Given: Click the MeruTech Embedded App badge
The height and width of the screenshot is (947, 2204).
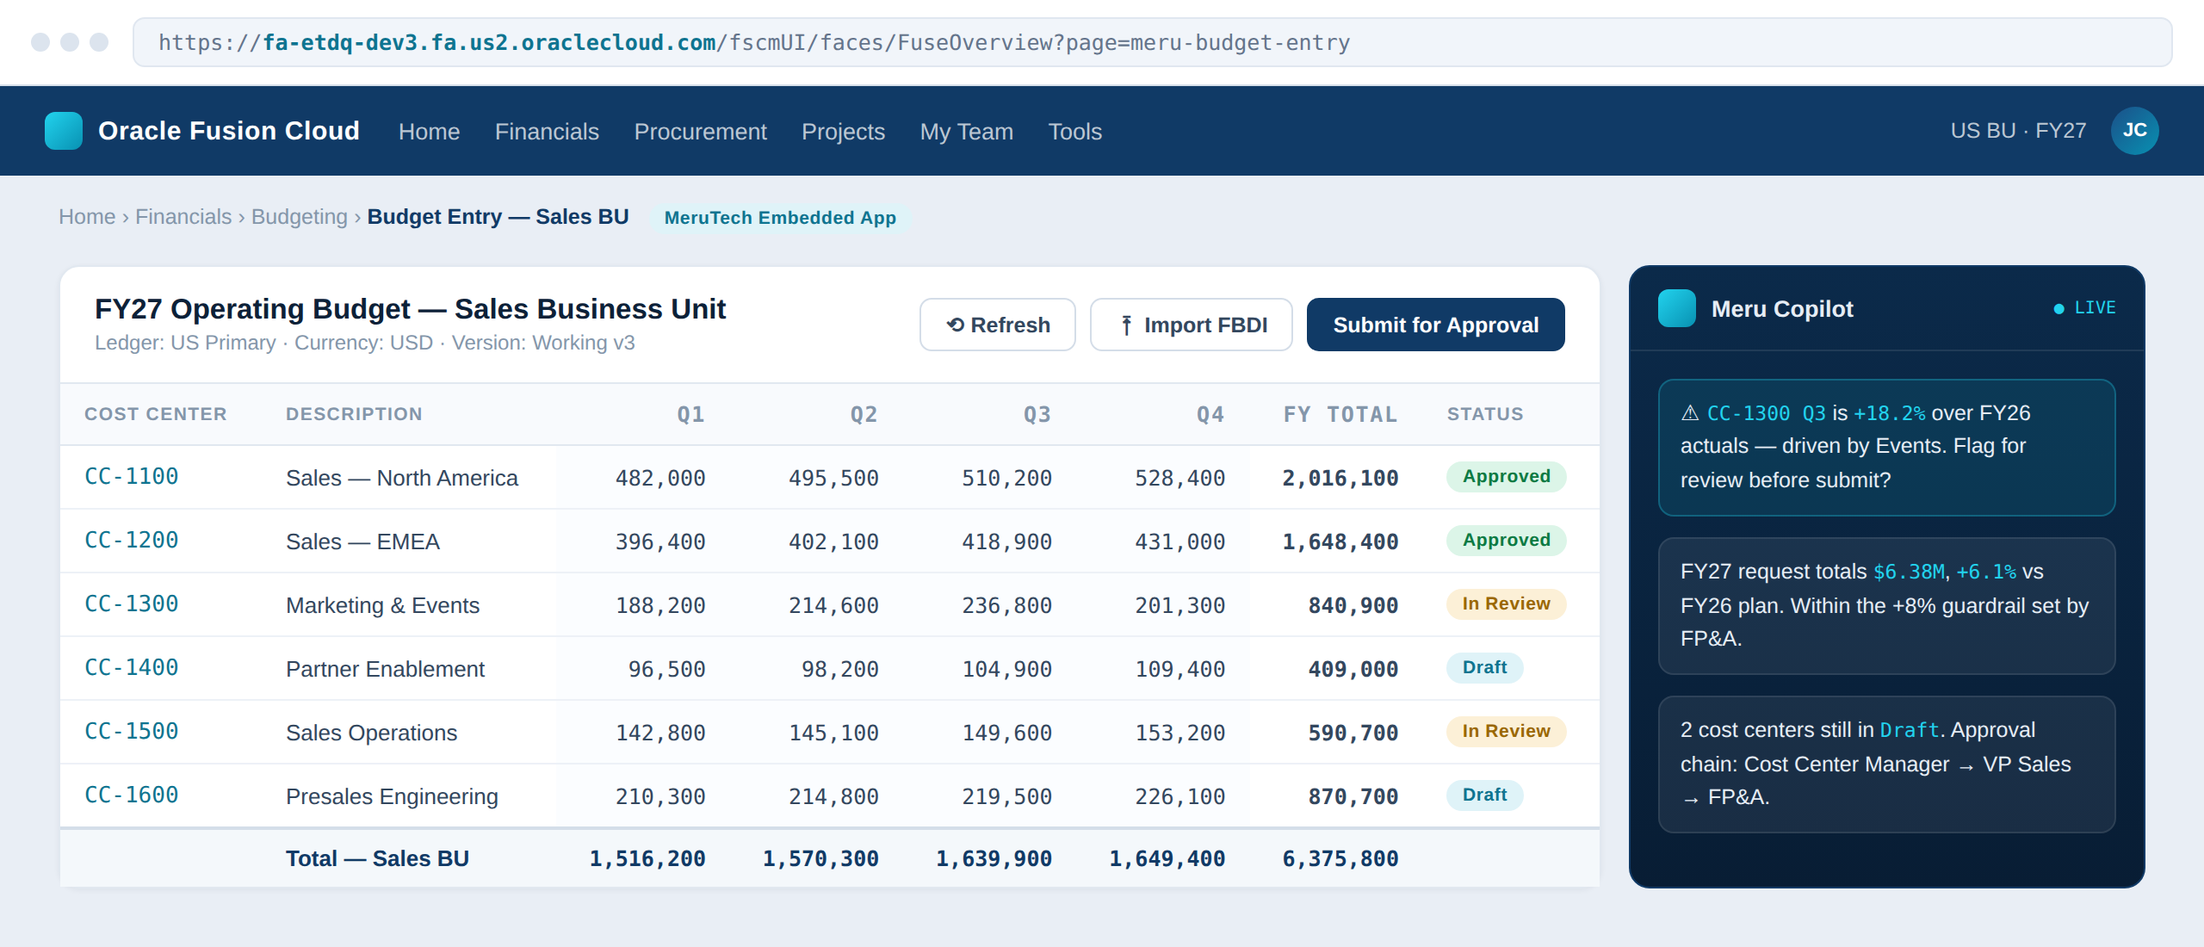Looking at the screenshot, I should (780, 218).
